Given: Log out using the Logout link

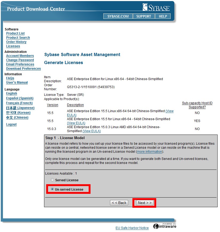Looking at the screenshot, I should coord(11,124).
